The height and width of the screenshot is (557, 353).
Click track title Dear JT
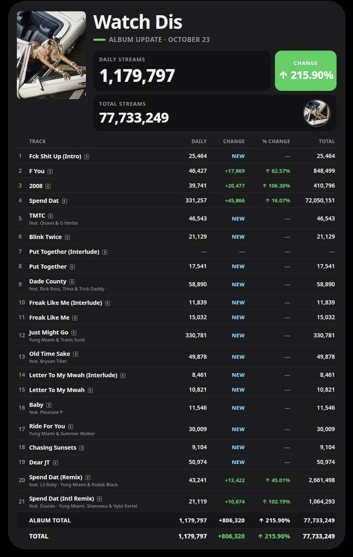point(39,462)
